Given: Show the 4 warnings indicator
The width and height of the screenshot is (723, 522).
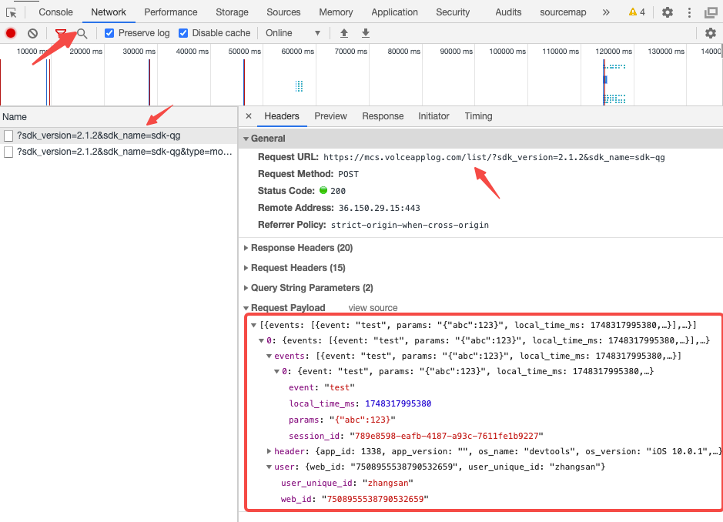Looking at the screenshot, I should pyautogui.click(x=637, y=12).
